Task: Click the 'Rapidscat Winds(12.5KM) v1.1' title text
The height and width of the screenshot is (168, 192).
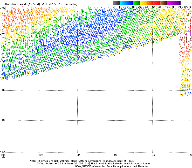Action: pos(26,4)
